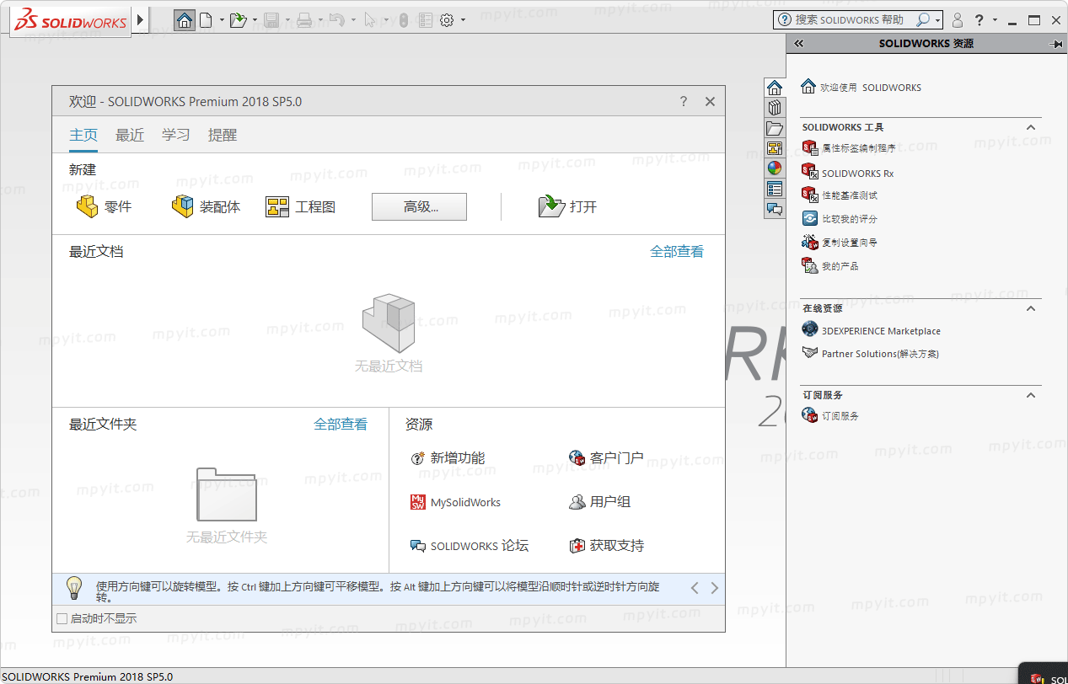This screenshot has width=1068, height=684.
Task: Launch SOLIDWORKS Rx from the resources pane
Action: pos(847,174)
